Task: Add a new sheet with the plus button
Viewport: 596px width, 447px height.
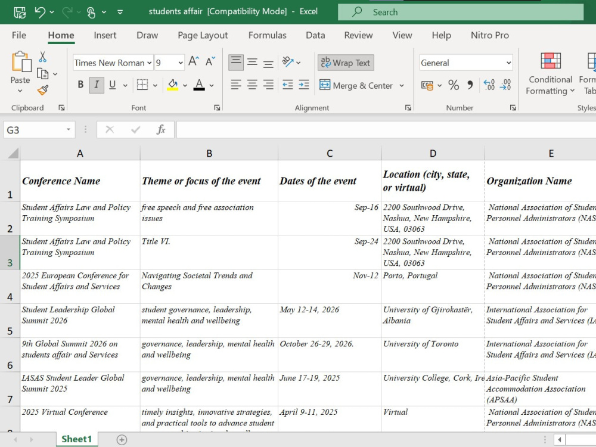Action: pos(122,440)
